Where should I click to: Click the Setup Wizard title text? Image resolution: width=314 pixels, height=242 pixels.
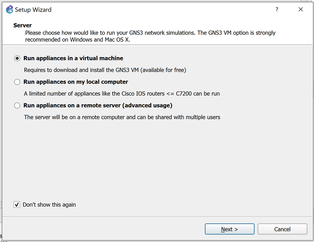[33, 10]
